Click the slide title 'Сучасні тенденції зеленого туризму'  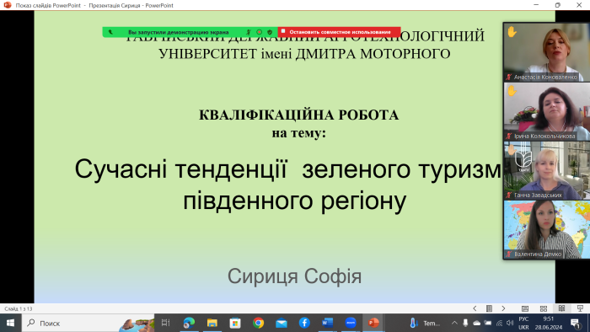[x=288, y=169]
